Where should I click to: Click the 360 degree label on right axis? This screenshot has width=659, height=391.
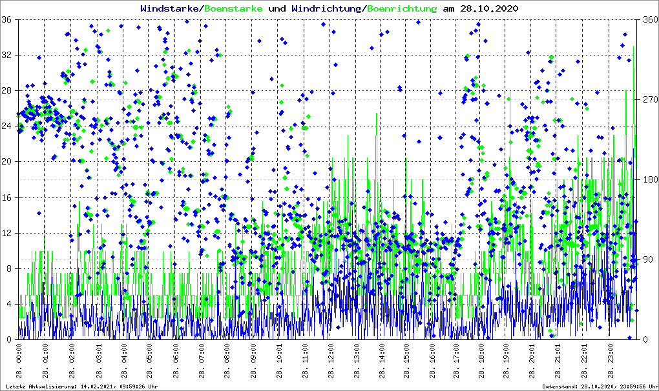[649, 19]
